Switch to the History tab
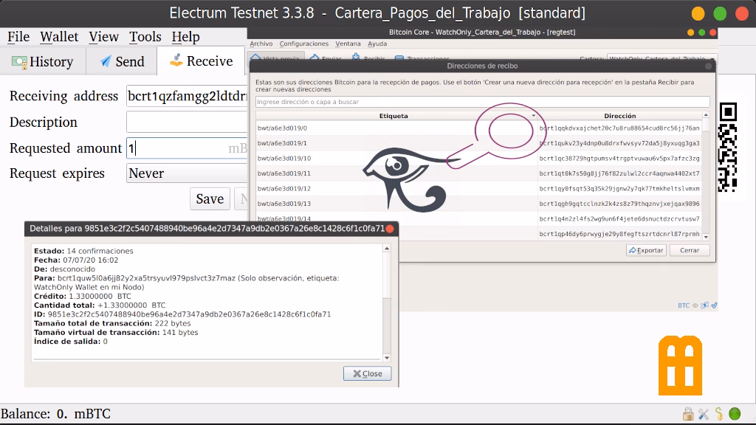This screenshot has width=756, height=425. tap(43, 61)
